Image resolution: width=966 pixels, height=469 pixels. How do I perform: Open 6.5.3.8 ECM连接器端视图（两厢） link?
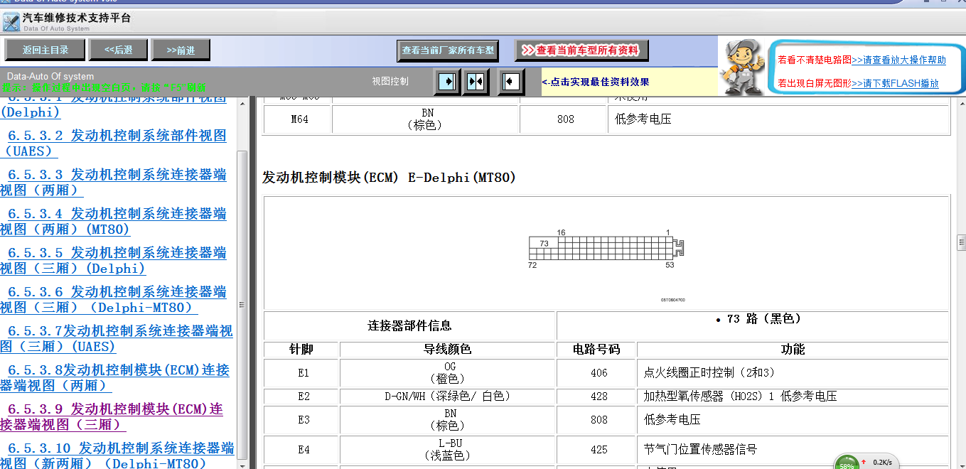click(x=115, y=377)
